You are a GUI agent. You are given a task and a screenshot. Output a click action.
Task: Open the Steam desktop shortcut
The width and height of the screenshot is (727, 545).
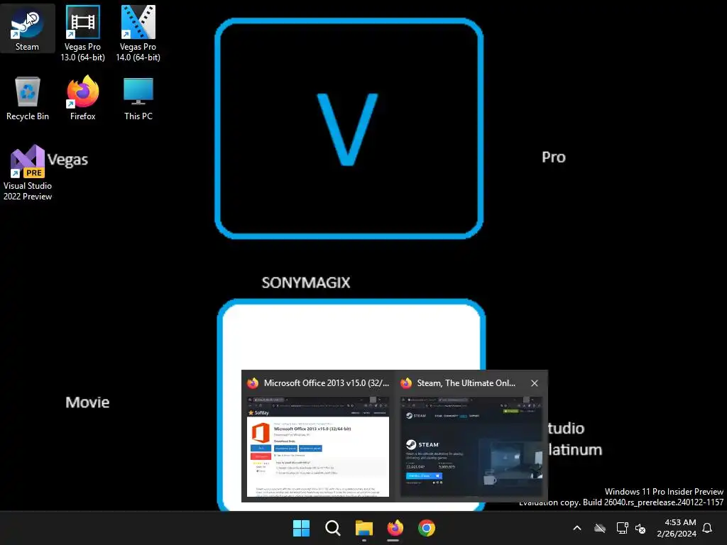(x=28, y=28)
